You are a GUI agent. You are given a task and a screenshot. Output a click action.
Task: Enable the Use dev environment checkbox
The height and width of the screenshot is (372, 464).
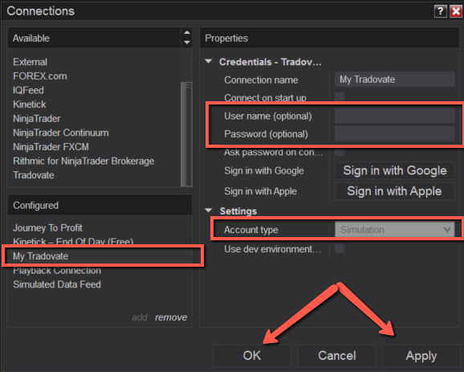tap(340, 248)
